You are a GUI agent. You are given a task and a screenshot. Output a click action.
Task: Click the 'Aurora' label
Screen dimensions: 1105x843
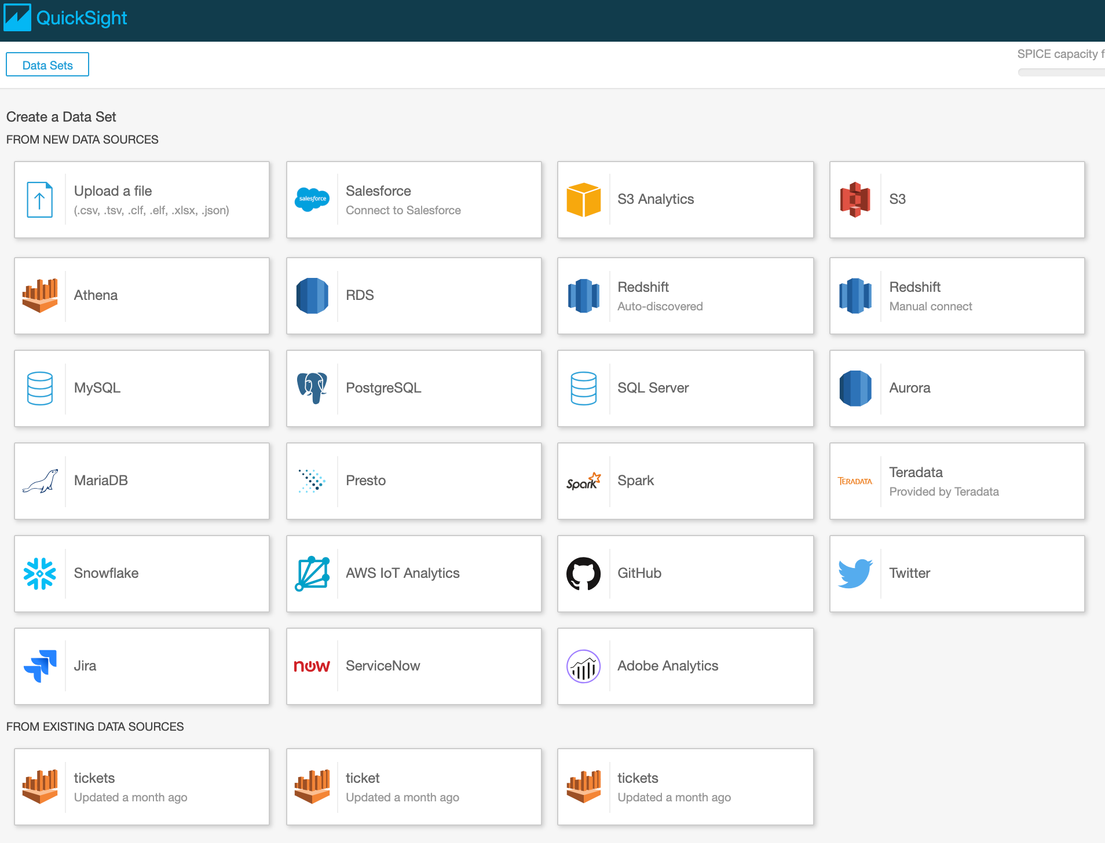[910, 388]
